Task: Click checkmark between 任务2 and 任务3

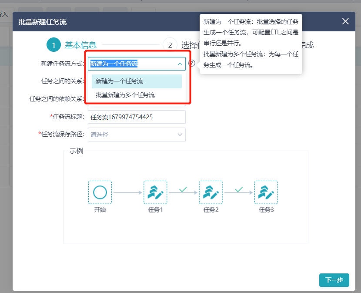Action: 238,189
